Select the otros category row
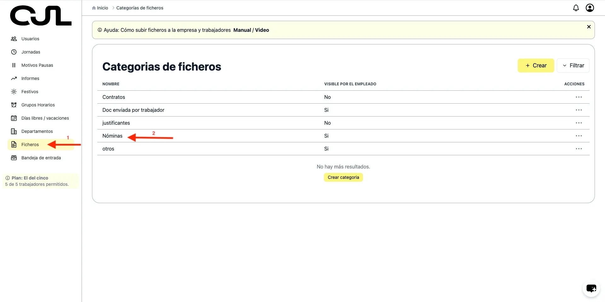Image resolution: width=605 pixels, height=302 pixels. tap(108, 148)
